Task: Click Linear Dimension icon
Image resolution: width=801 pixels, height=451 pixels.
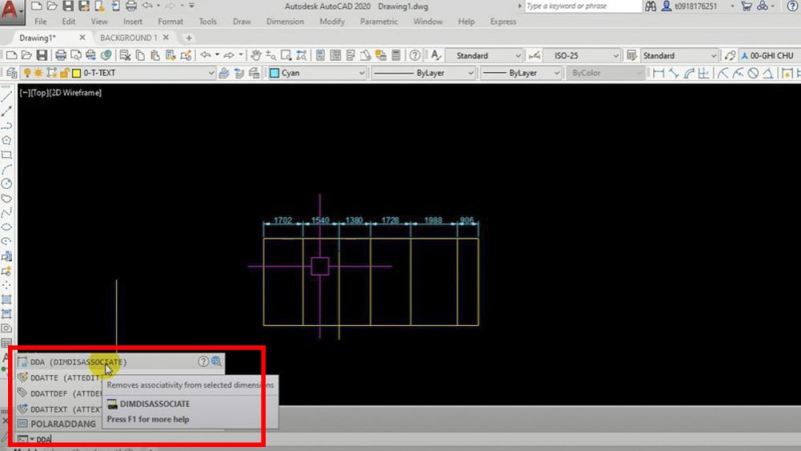Action: click(x=658, y=73)
